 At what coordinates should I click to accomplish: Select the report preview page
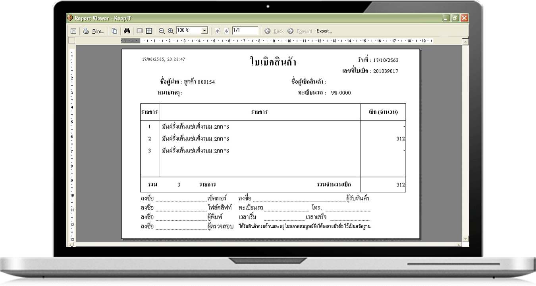point(270,143)
